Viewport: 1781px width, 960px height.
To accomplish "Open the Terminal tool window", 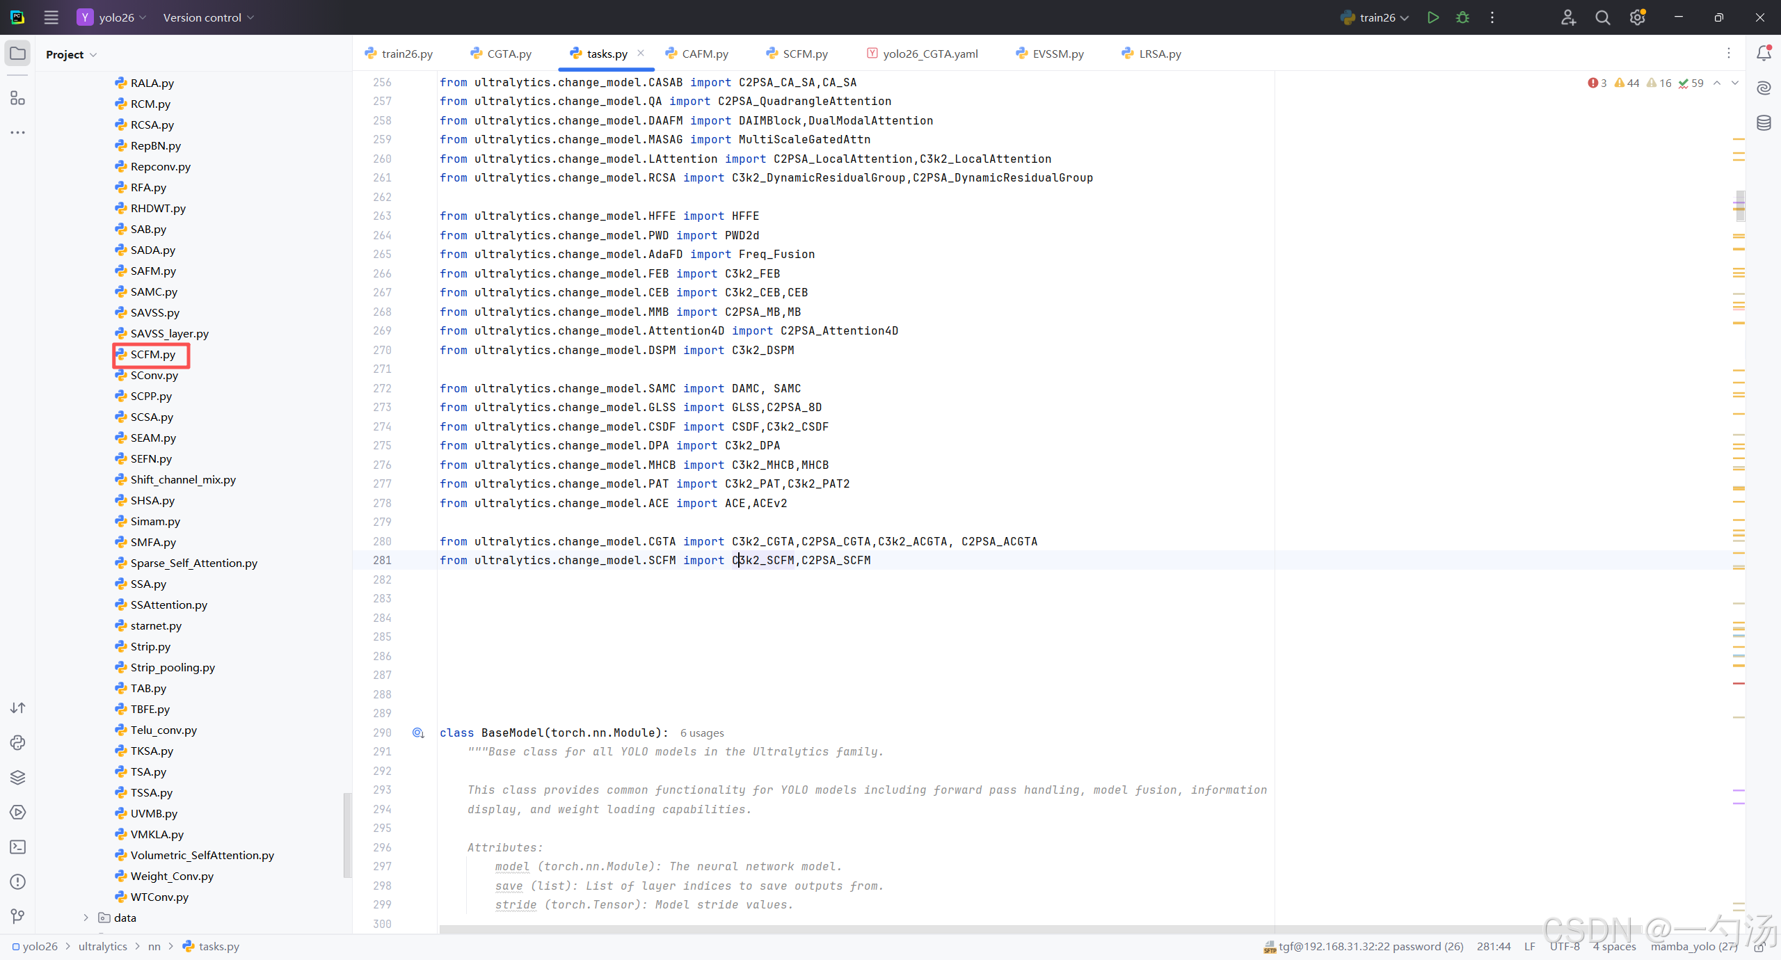I will tap(17, 847).
